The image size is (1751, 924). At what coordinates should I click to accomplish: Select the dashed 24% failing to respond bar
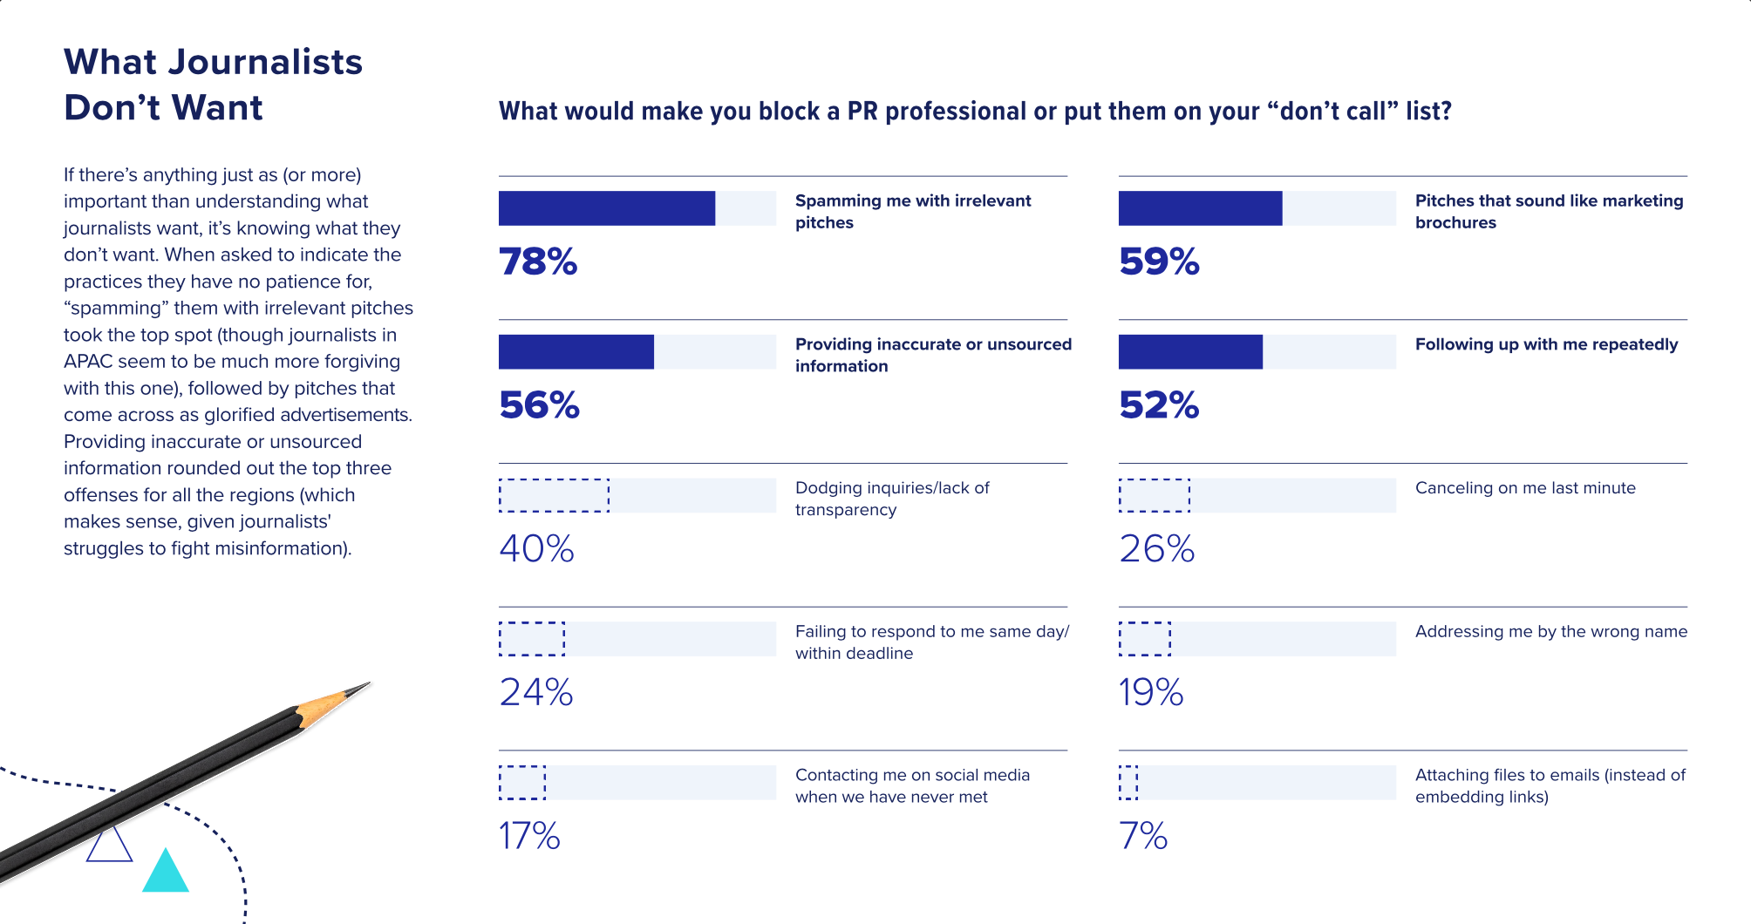pyautogui.click(x=532, y=639)
